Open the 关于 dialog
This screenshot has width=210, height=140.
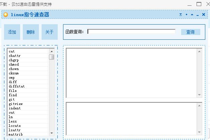coord(50,32)
